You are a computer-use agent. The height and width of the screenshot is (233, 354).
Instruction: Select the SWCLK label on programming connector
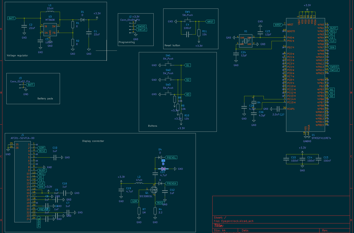141,30
